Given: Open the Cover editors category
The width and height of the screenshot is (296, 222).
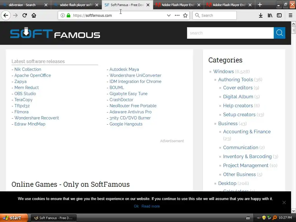Looking at the screenshot, I should 238,88.
